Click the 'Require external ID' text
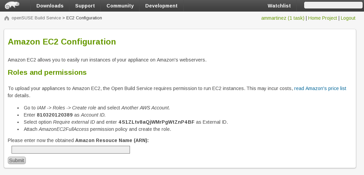 coord(74,122)
